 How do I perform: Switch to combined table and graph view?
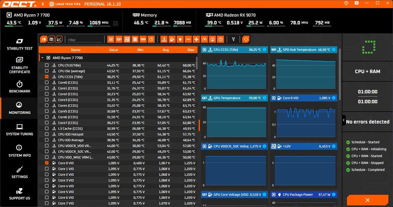coord(44,39)
